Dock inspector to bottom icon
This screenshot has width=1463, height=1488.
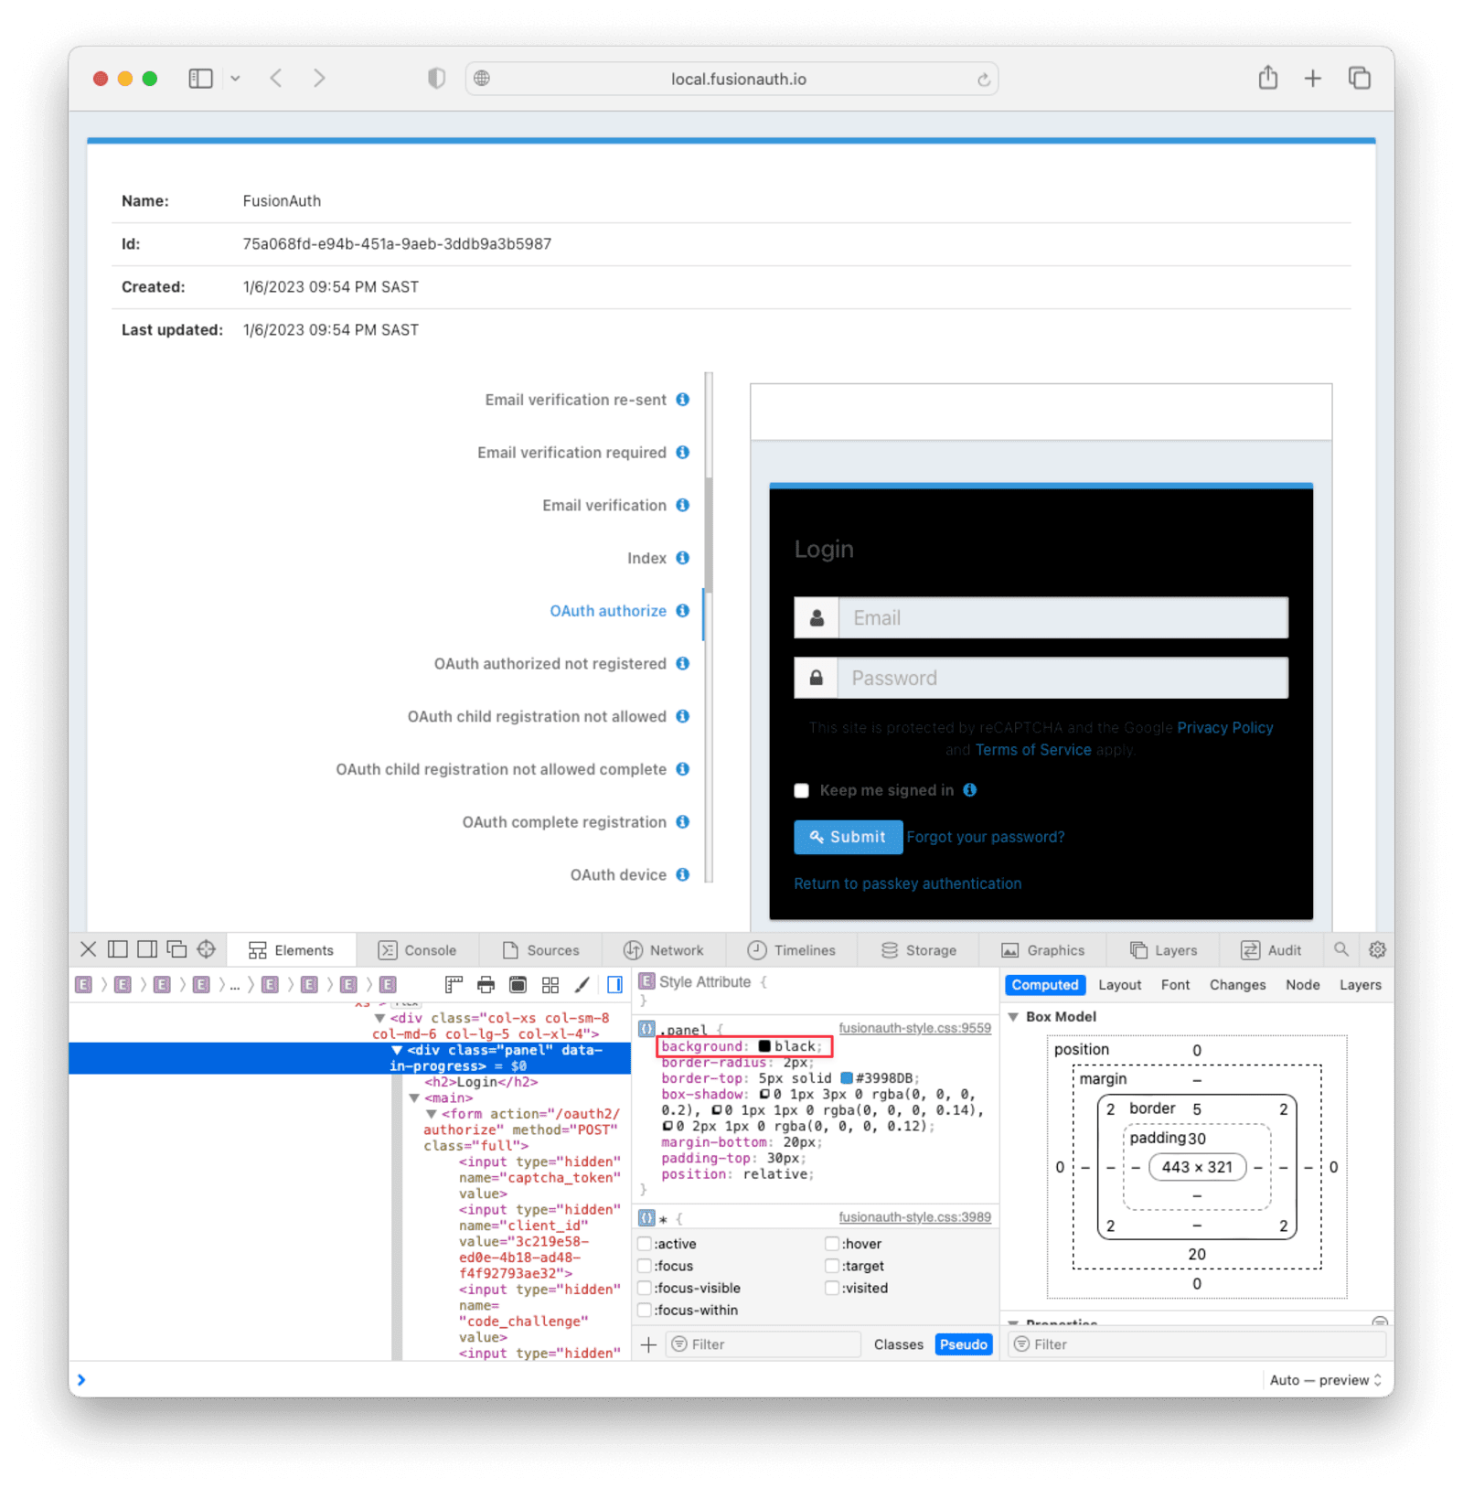[x=118, y=949]
